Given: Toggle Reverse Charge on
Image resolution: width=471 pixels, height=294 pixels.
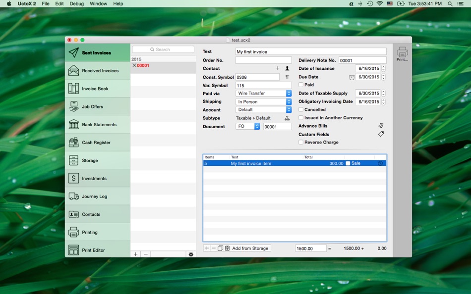Looking at the screenshot, I should coord(301,142).
